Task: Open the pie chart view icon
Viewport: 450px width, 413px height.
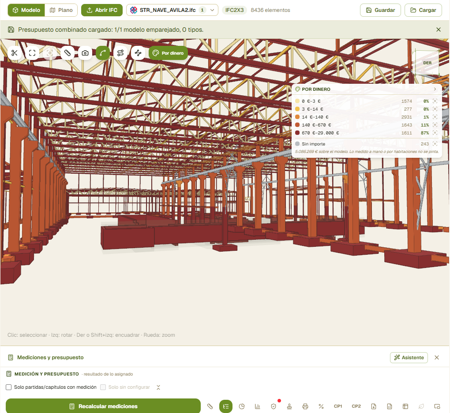Action: coord(242,406)
